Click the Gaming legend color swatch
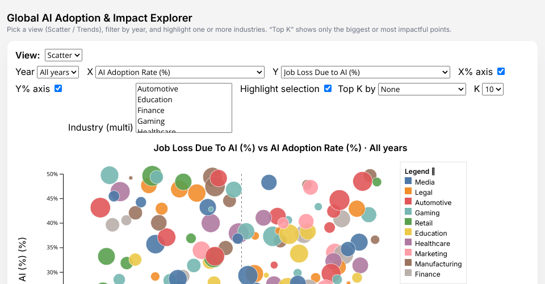The height and width of the screenshot is (284, 545). (x=408, y=212)
